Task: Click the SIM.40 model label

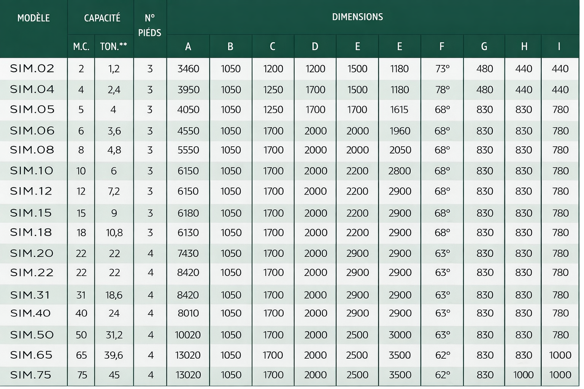Action: pos(30,313)
